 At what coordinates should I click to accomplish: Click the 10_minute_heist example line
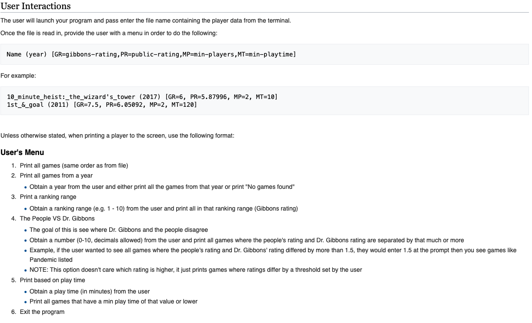pyautogui.click(x=142, y=96)
